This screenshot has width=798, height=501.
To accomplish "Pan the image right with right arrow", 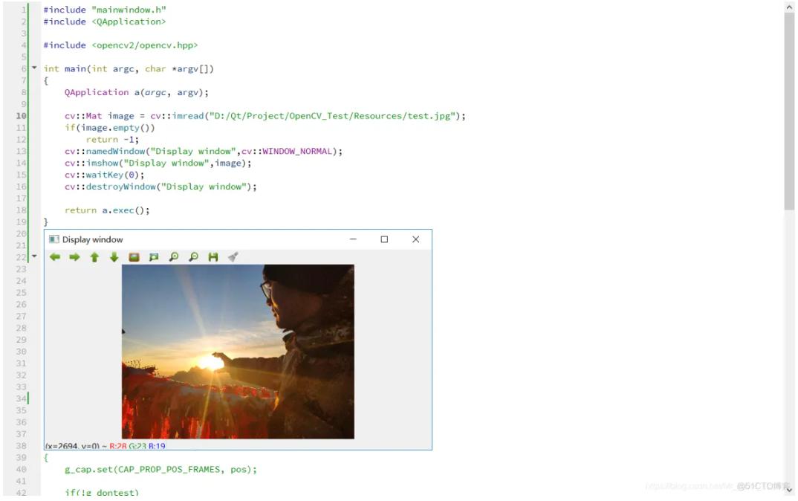I will 74,257.
